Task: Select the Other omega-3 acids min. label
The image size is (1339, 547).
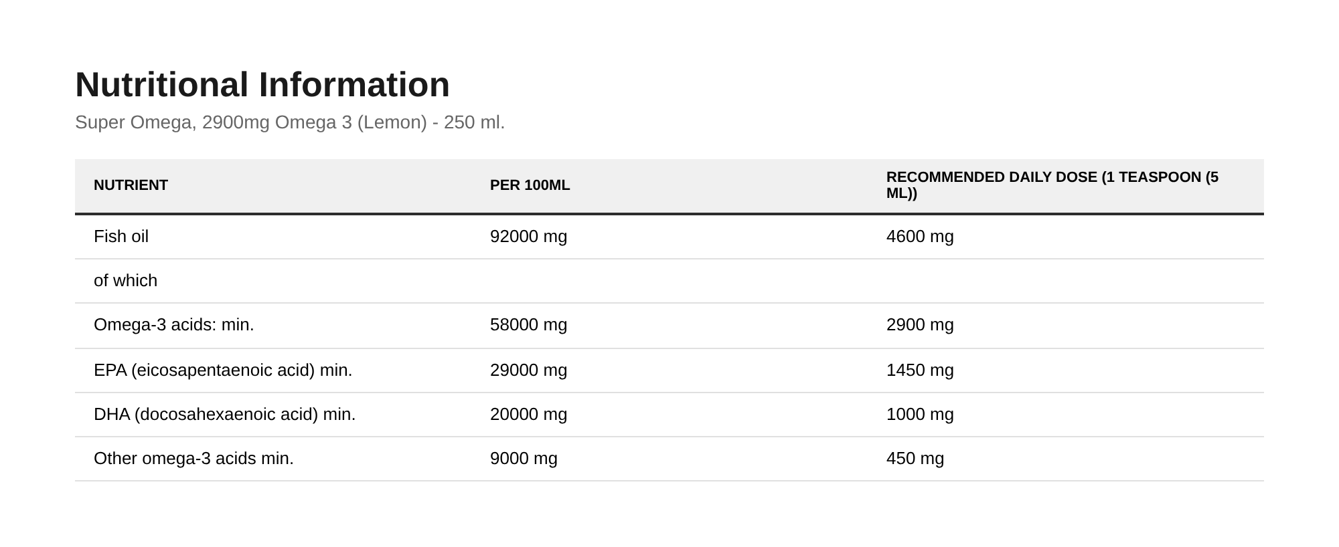Action: 194,458
